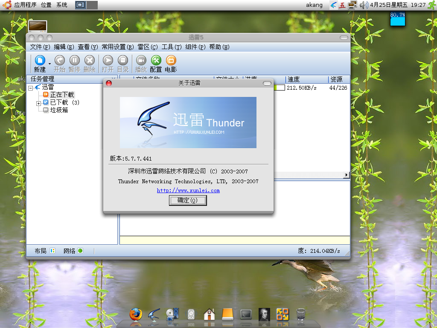Click the 速度 column header
The height and width of the screenshot is (328, 437).
tap(306, 79)
